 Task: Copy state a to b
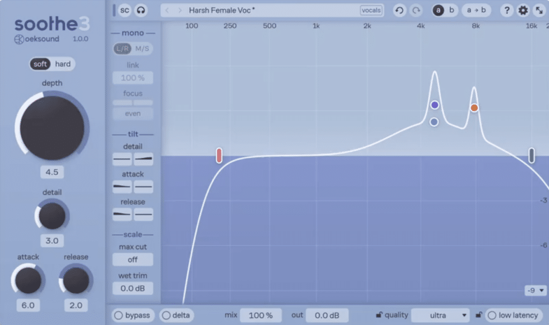pyautogui.click(x=476, y=10)
